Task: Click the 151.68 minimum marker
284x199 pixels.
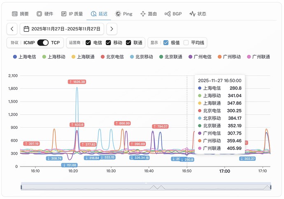Action: tap(70, 165)
